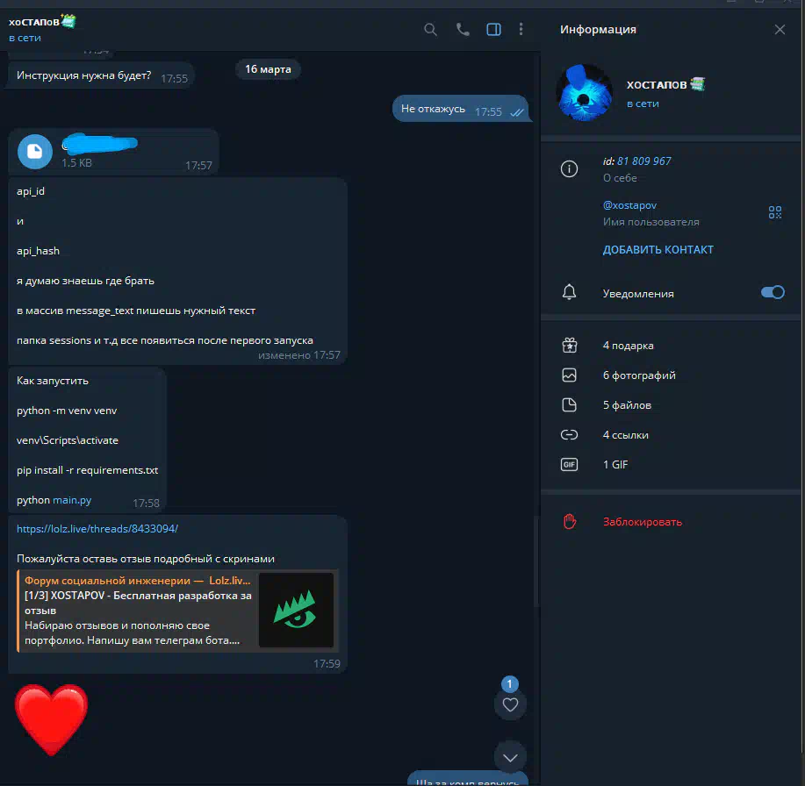This screenshot has width=805, height=786.
Task: Click the 'api_hash' text line
Action: (38, 251)
